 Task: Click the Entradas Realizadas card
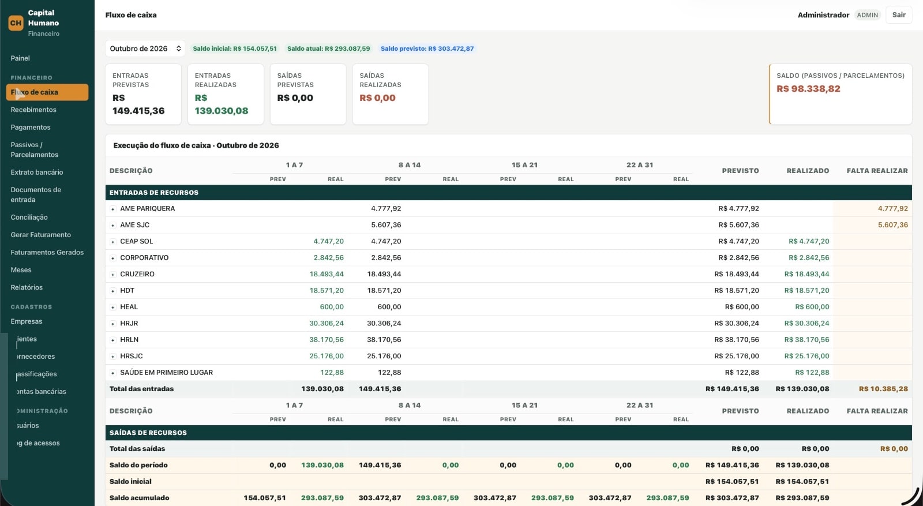pyautogui.click(x=226, y=94)
